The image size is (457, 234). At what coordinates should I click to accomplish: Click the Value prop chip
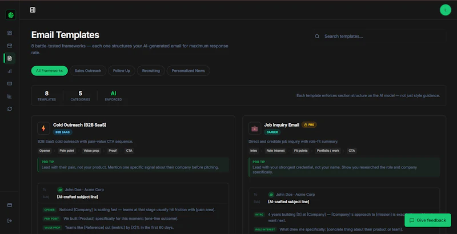point(91,151)
